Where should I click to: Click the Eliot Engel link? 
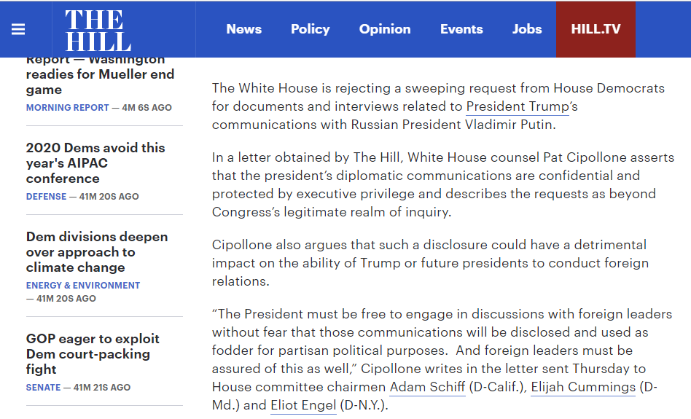(303, 405)
